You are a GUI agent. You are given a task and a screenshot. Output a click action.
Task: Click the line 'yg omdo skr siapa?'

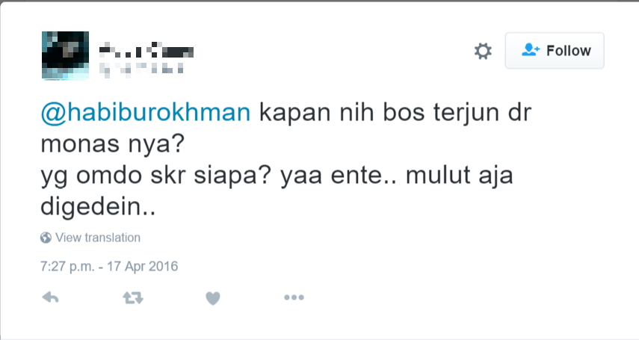[x=156, y=176]
